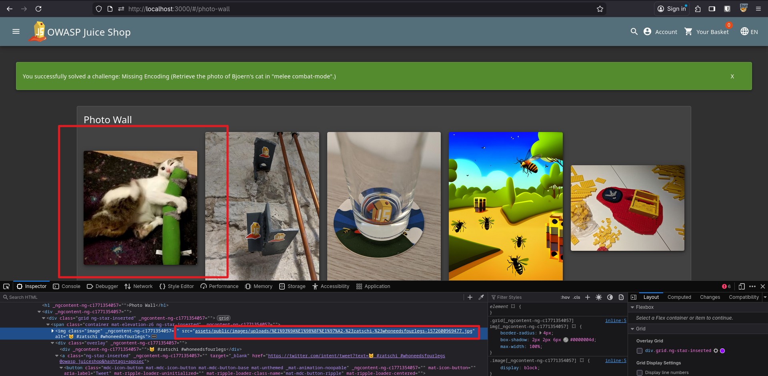
Task: Click the search magnifier icon in header
Action: pos(634,32)
